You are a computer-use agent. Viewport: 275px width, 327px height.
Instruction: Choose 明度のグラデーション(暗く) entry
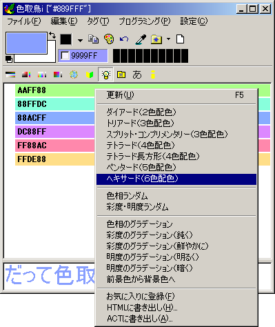point(176,268)
